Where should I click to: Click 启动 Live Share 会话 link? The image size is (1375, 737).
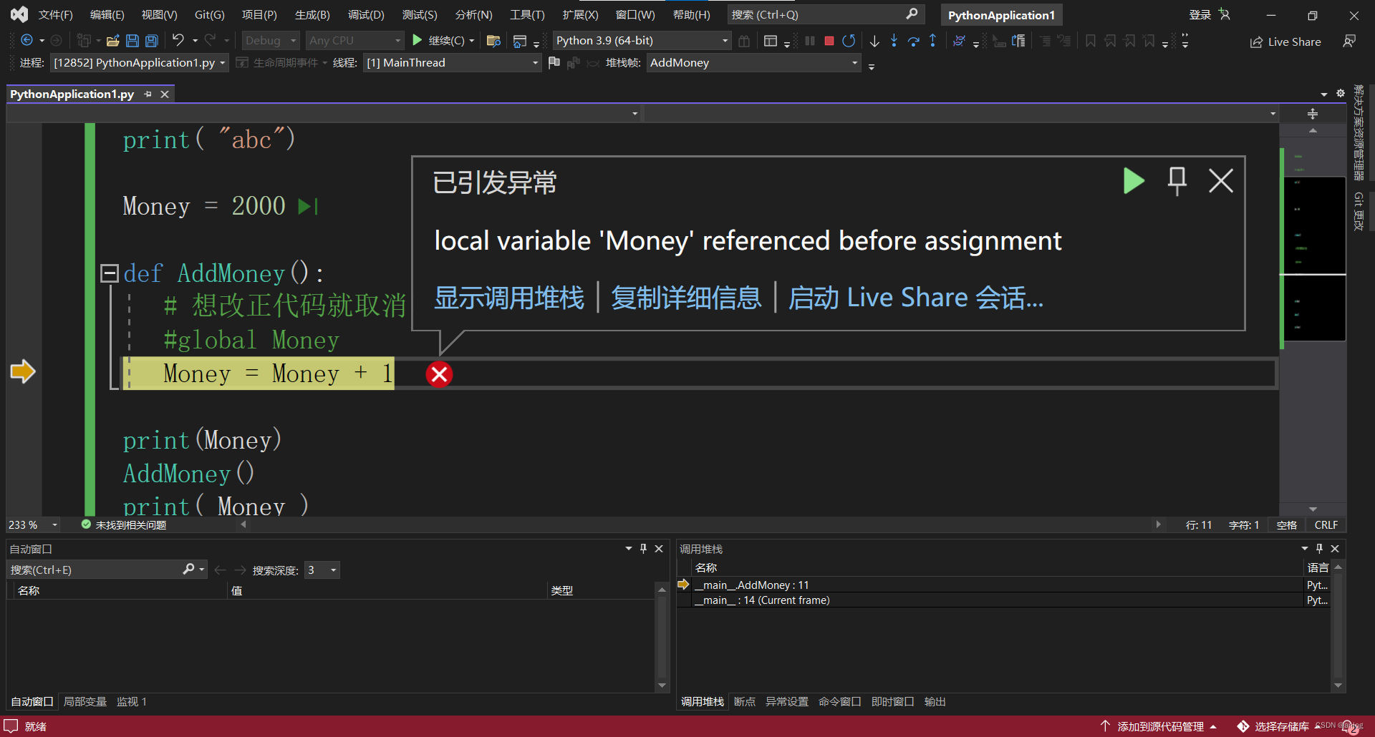[x=915, y=298]
